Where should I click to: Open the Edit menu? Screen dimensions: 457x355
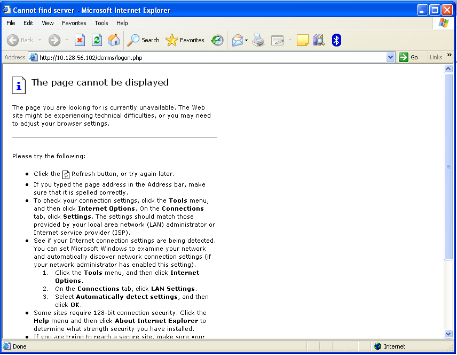click(28, 23)
